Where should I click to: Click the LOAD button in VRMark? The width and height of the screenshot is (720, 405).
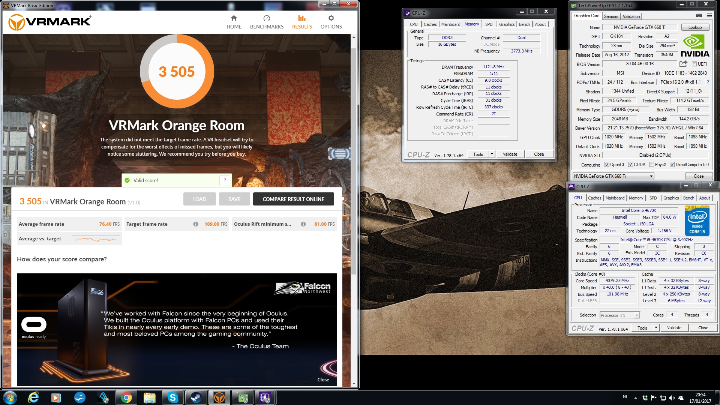point(199,199)
